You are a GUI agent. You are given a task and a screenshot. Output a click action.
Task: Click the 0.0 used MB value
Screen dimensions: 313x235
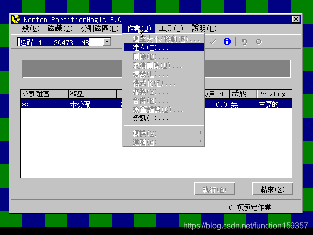[222, 104]
